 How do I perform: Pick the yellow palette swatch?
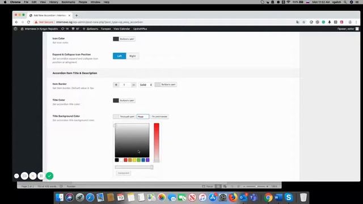(x=134, y=160)
